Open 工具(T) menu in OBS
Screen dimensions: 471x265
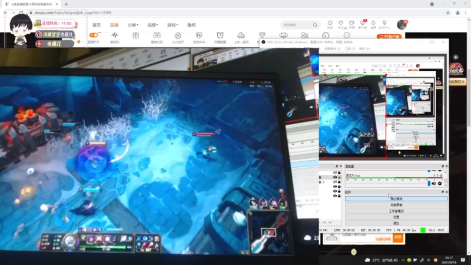pyautogui.click(x=350, y=49)
